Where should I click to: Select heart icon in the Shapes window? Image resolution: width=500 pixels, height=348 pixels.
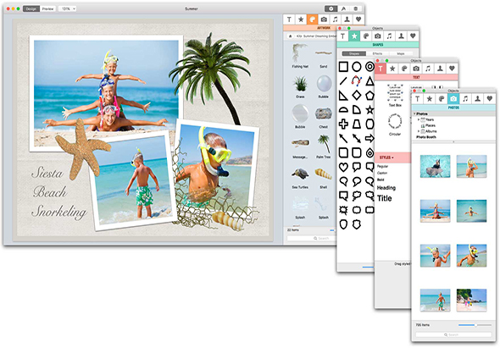tap(413, 36)
